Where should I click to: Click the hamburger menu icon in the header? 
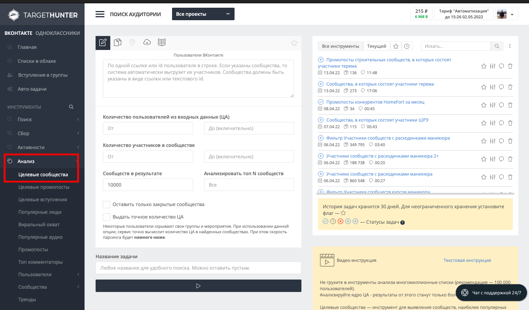(100, 14)
